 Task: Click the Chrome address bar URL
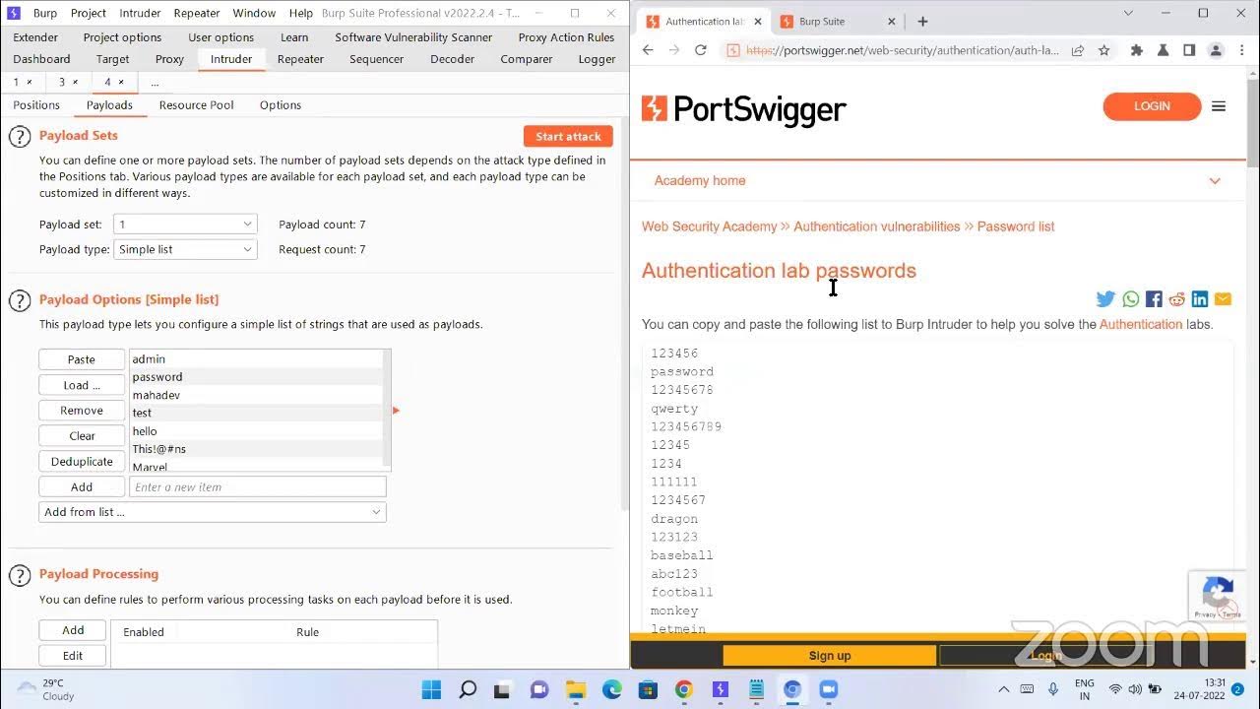tap(903, 50)
